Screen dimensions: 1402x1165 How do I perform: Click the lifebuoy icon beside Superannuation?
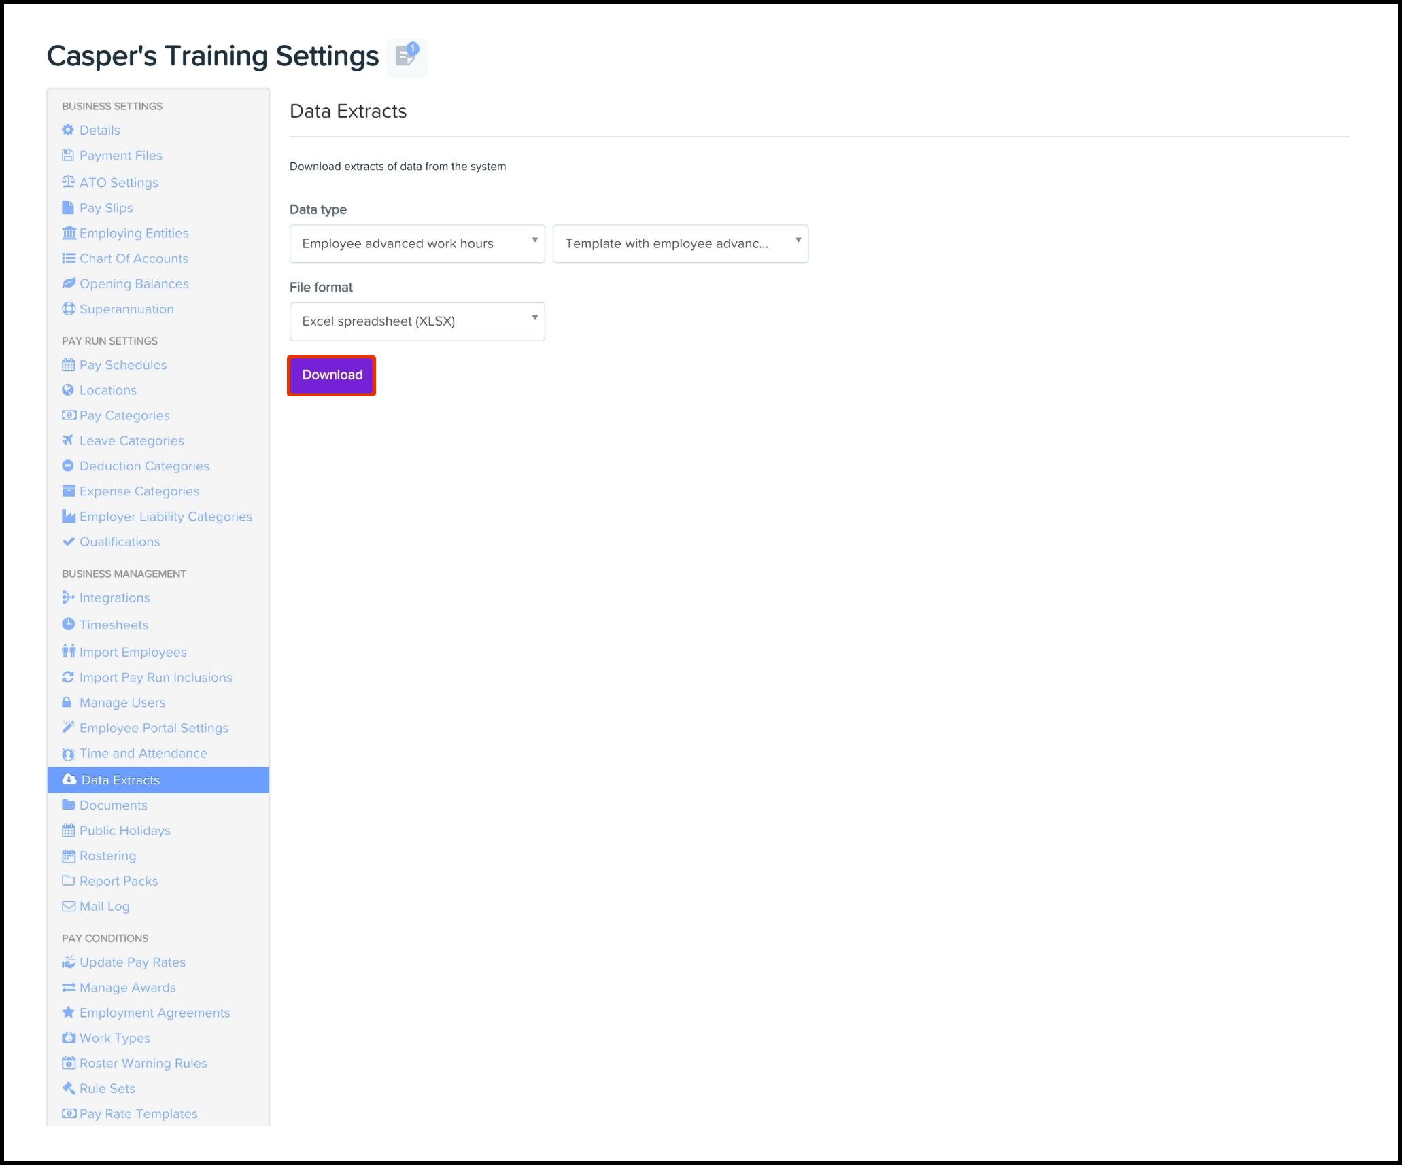pos(68,309)
